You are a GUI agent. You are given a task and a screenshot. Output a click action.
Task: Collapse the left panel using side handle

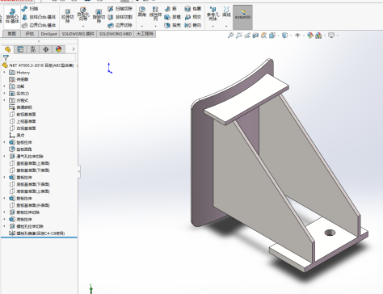click(79, 171)
